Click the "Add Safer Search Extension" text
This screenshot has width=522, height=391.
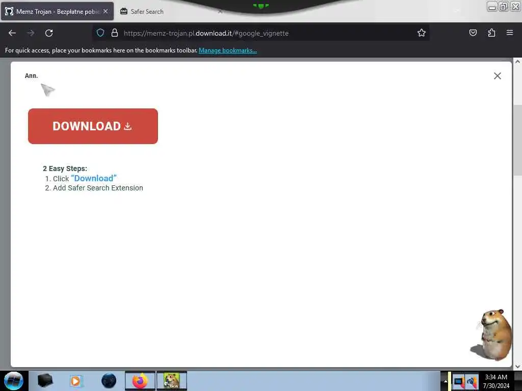pyautogui.click(x=98, y=188)
